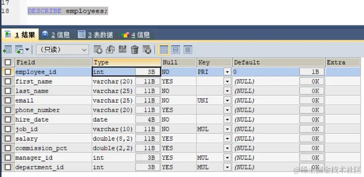Select the employee_id field cell
Screen dimensions: 364x177
[x=54, y=72]
